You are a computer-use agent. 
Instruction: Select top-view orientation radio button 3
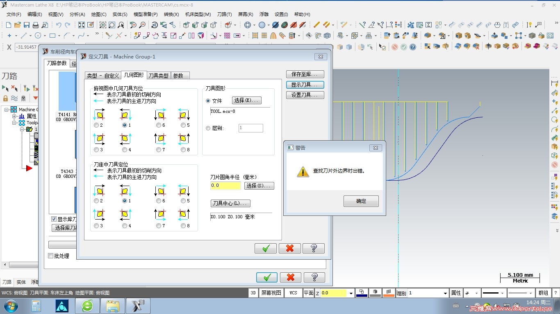pos(96,150)
